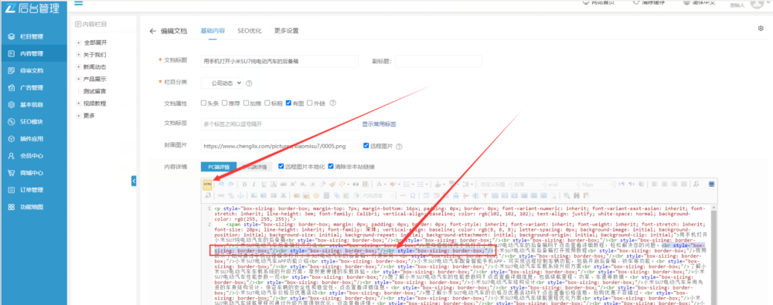Uncheck the 有图 attribute checkbox
The image size is (773, 305).
point(288,103)
